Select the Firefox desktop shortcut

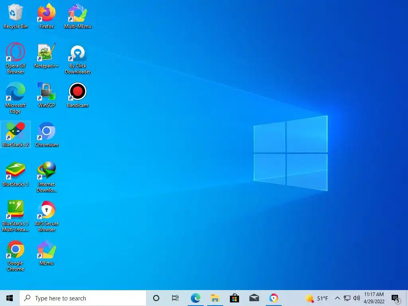point(47,16)
